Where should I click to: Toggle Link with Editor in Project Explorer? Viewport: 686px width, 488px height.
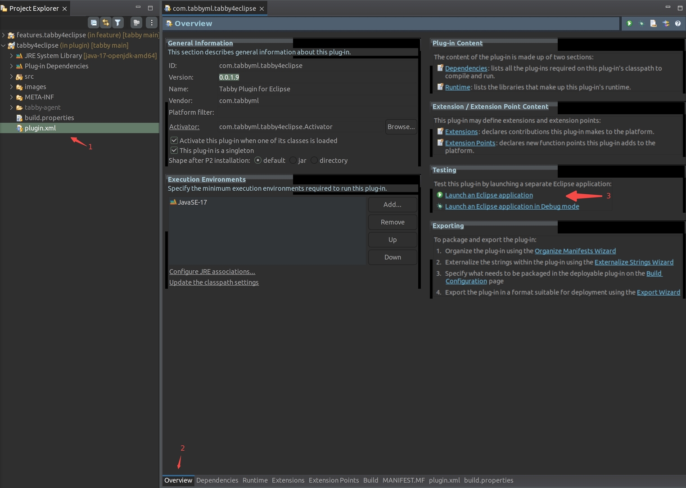pyautogui.click(x=106, y=22)
